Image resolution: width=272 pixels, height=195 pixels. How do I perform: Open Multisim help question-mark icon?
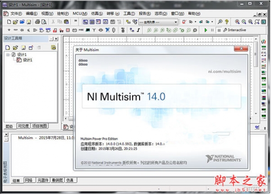click(227, 22)
